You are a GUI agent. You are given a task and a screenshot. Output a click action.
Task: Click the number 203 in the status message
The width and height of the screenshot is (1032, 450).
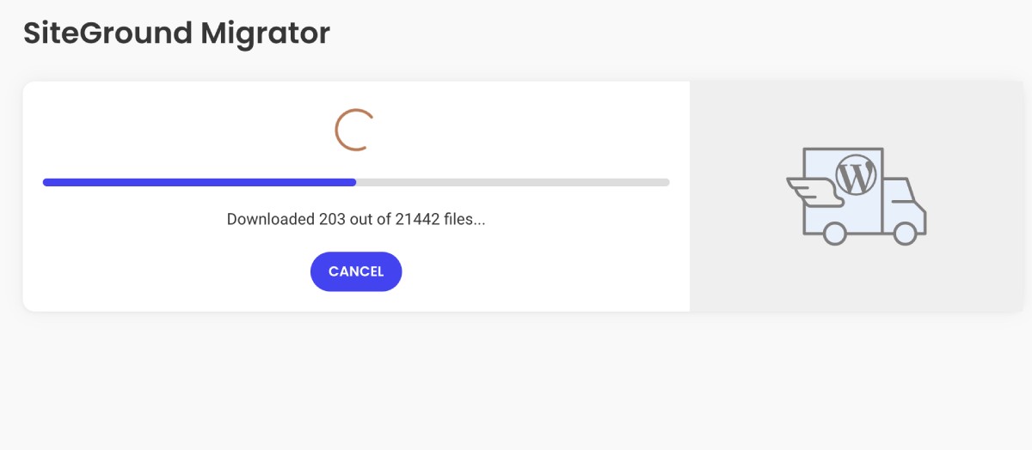click(x=332, y=219)
